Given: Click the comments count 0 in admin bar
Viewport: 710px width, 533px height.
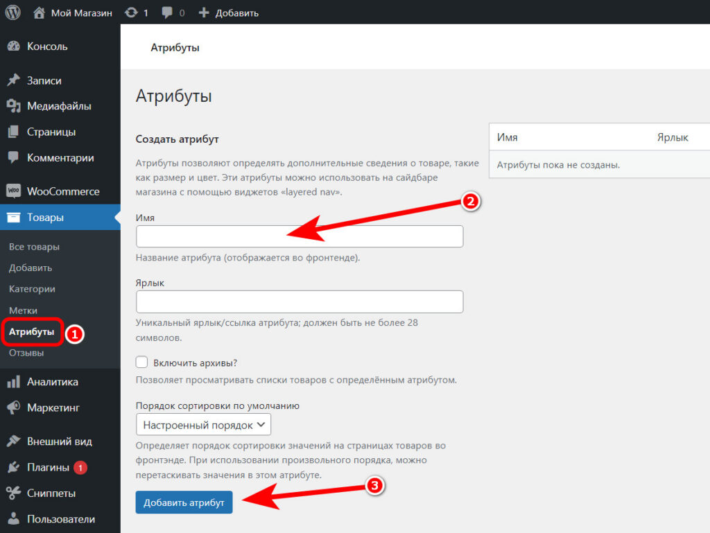Looking at the screenshot, I should click(182, 12).
